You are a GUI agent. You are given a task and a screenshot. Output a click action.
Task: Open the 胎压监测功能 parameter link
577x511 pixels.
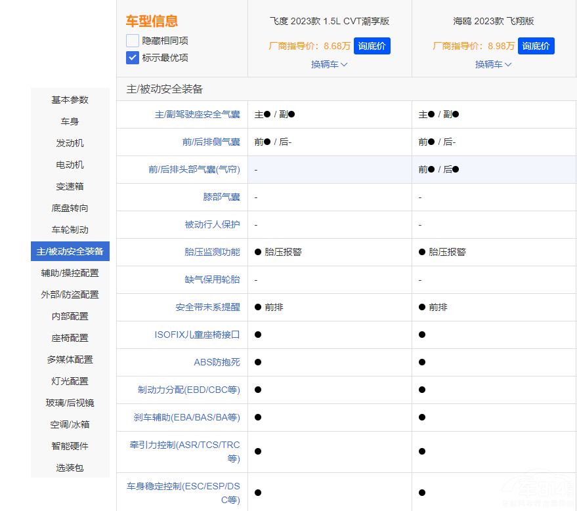[212, 252]
